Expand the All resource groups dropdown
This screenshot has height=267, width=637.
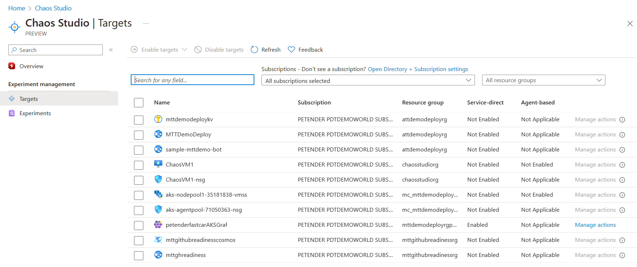coord(543,80)
